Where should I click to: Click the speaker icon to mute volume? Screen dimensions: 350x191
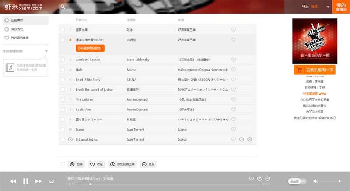(316, 181)
